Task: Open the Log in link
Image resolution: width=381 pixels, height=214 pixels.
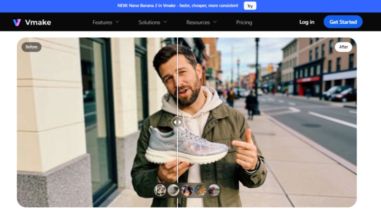Action: [x=307, y=22]
